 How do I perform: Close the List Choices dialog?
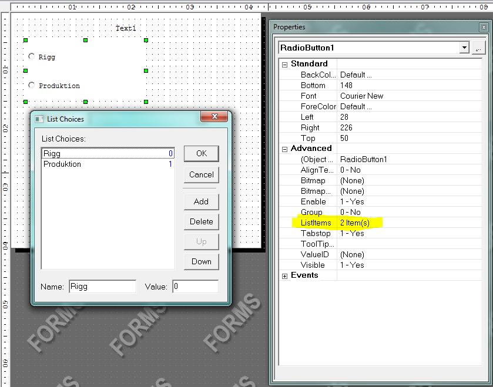pyautogui.click(x=214, y=116)
